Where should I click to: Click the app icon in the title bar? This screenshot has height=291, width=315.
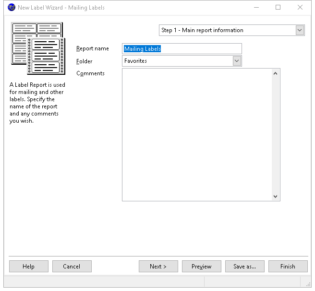click(x=12, y=7)
